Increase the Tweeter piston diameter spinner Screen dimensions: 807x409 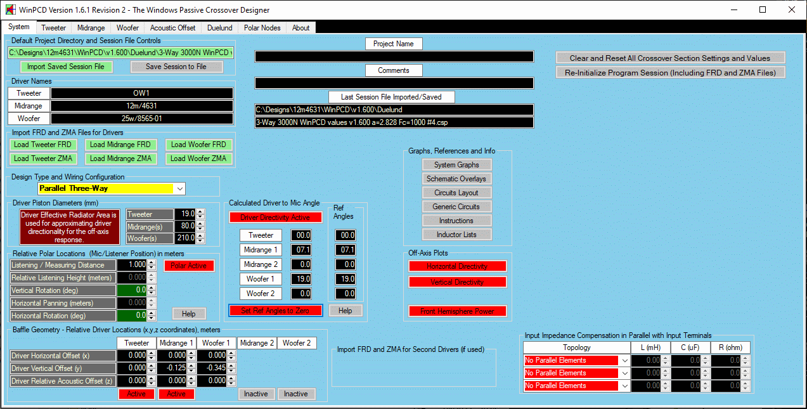200,212
